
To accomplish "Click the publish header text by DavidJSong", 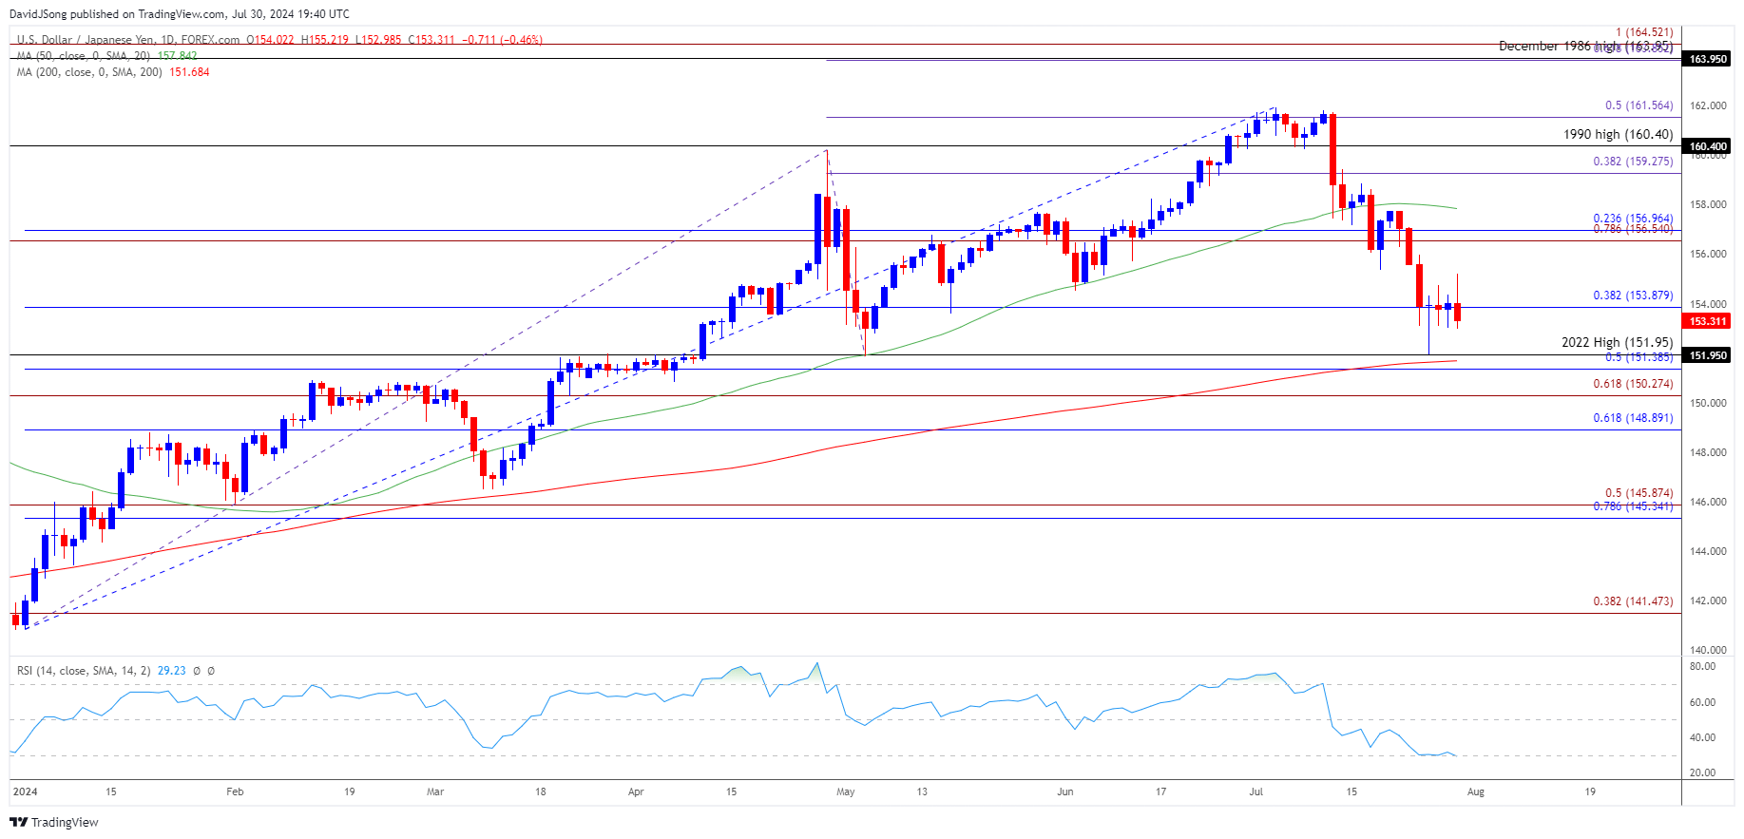I will 180,14.
